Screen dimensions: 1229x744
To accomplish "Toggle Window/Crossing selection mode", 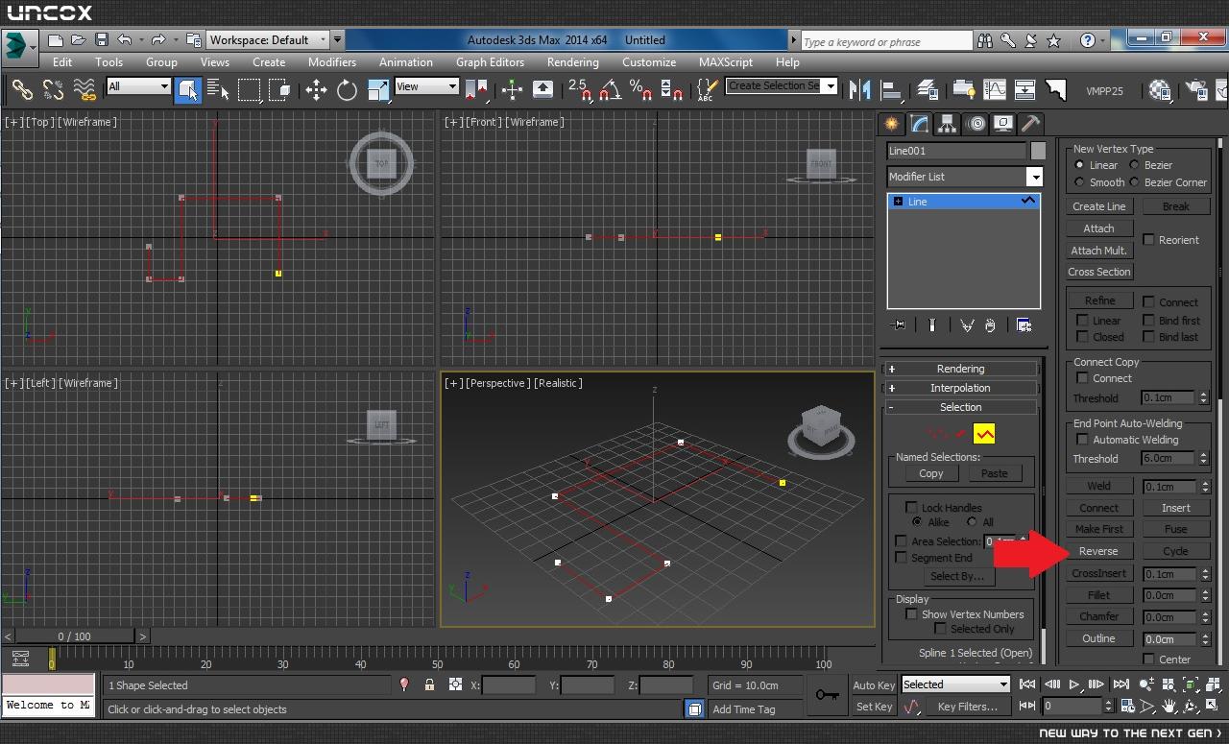I will tap(279, 90).
